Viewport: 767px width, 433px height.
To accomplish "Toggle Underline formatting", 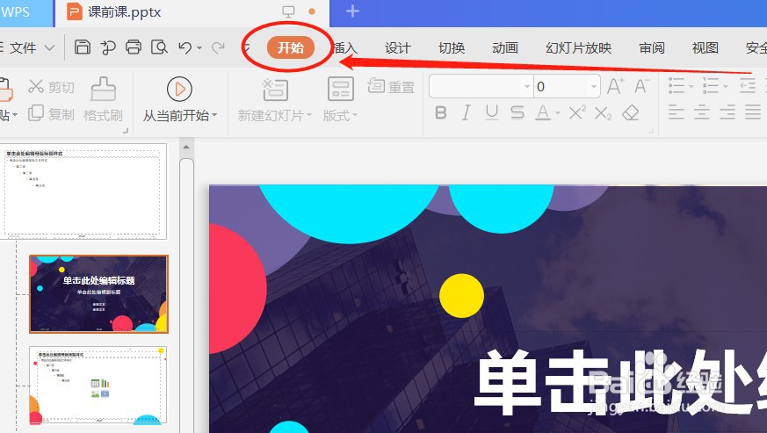I will [492, 113].
